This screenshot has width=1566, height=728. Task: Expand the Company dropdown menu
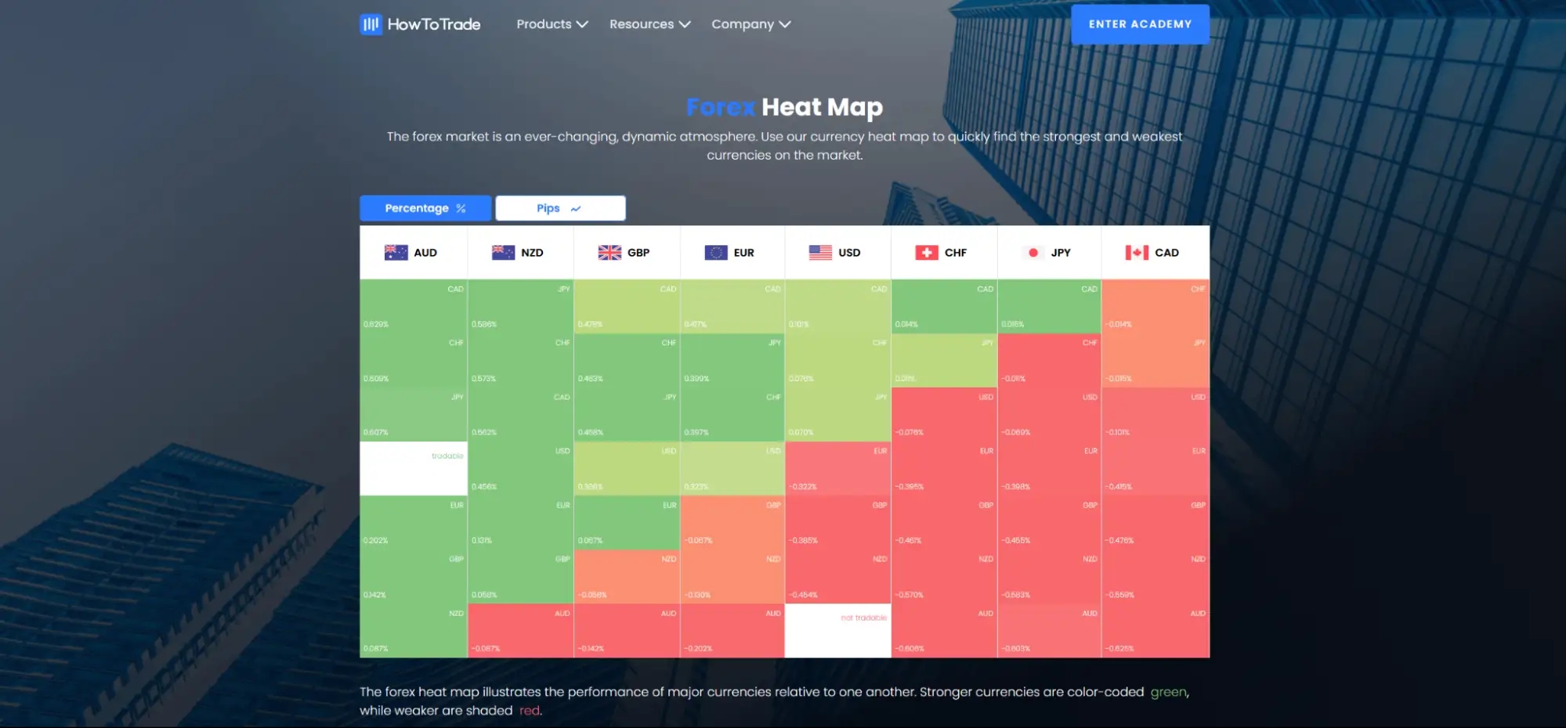[751, 24]
